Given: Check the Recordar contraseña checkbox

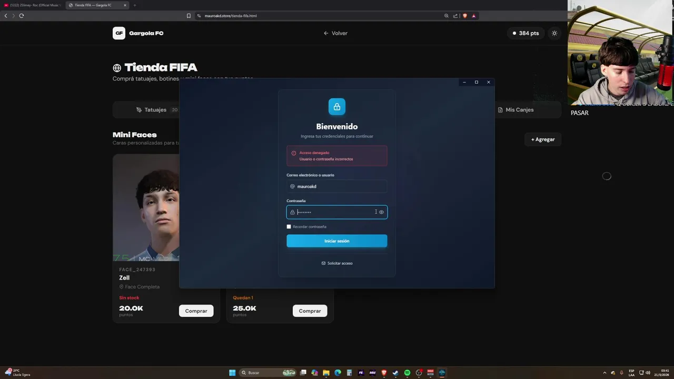Looking at the screenshot, I should (289, 227).
